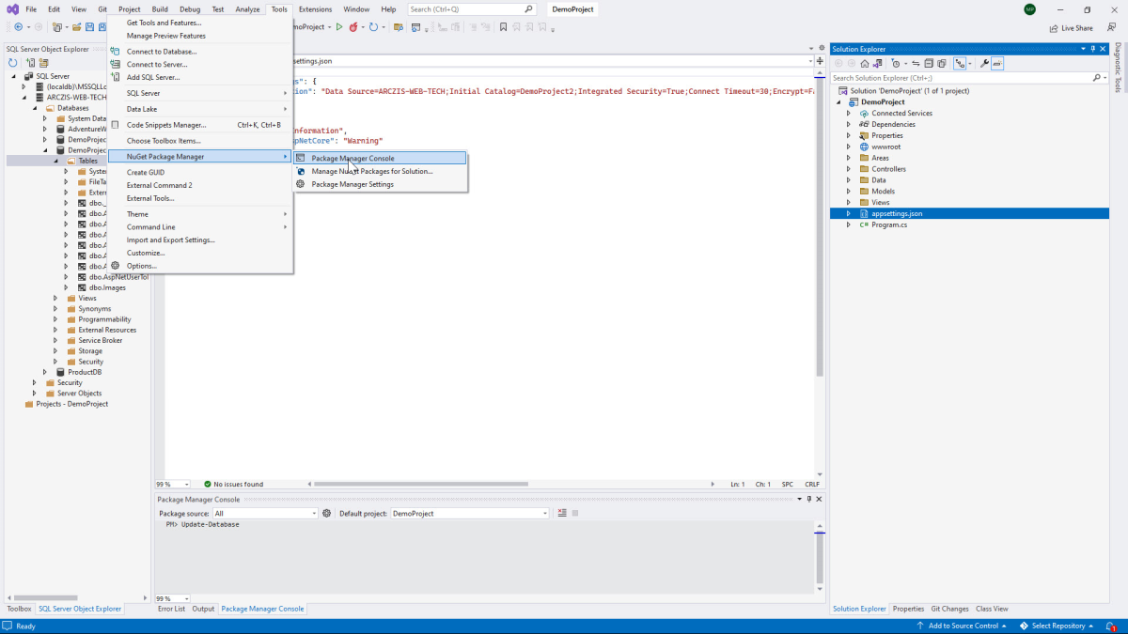Click Show All Files icon in Solution Explorer

click(942, 64)
